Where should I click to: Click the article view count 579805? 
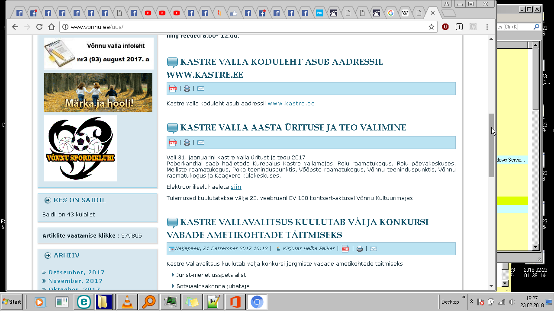point(132,236)
